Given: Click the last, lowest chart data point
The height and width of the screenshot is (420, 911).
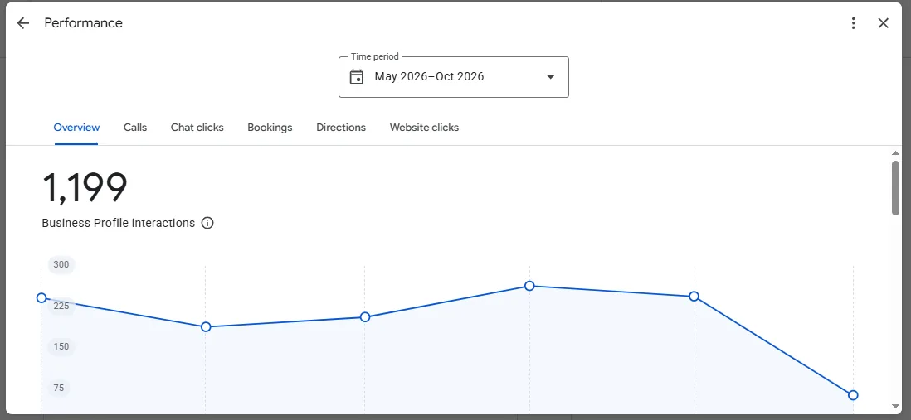Looking at the screenshot, I should (x=853, y=395).
